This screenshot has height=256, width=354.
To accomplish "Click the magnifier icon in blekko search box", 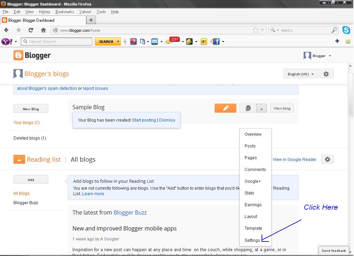I will pyautogui.click(x=334, y=30).
